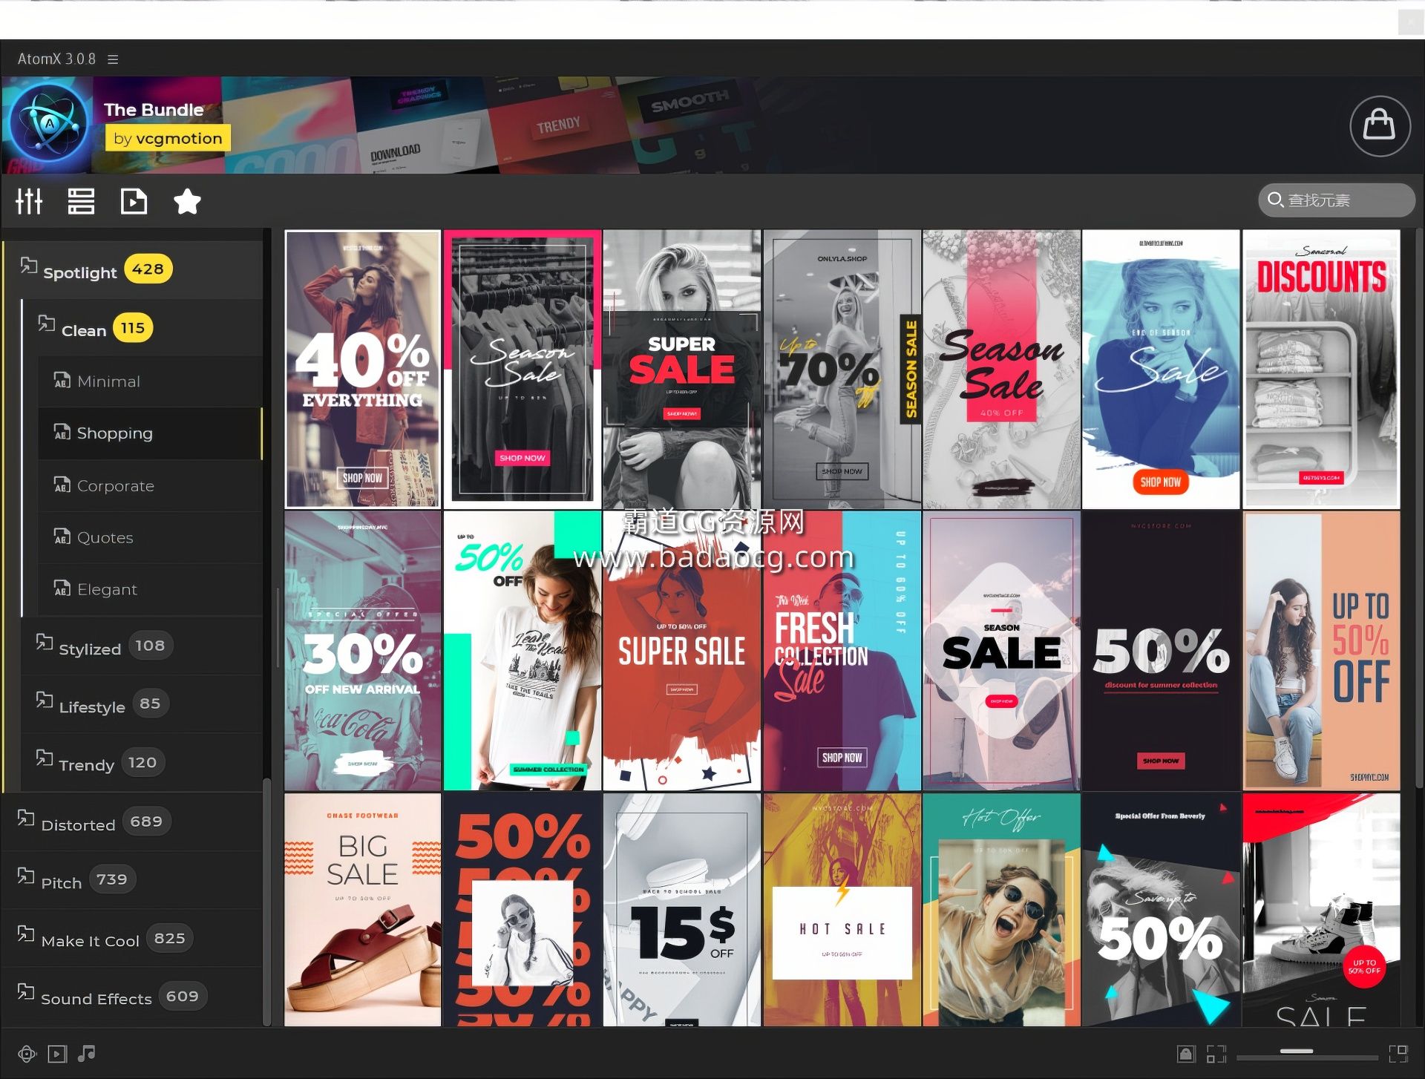Click the AtomX 3.0.8 title text
This screenshot has width=1425, height=1079.
coord(56,59)
